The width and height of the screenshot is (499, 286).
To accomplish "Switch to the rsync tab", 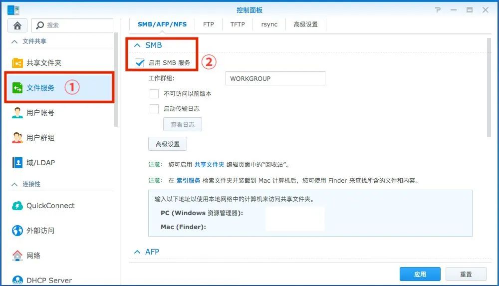I will (269, 24).
